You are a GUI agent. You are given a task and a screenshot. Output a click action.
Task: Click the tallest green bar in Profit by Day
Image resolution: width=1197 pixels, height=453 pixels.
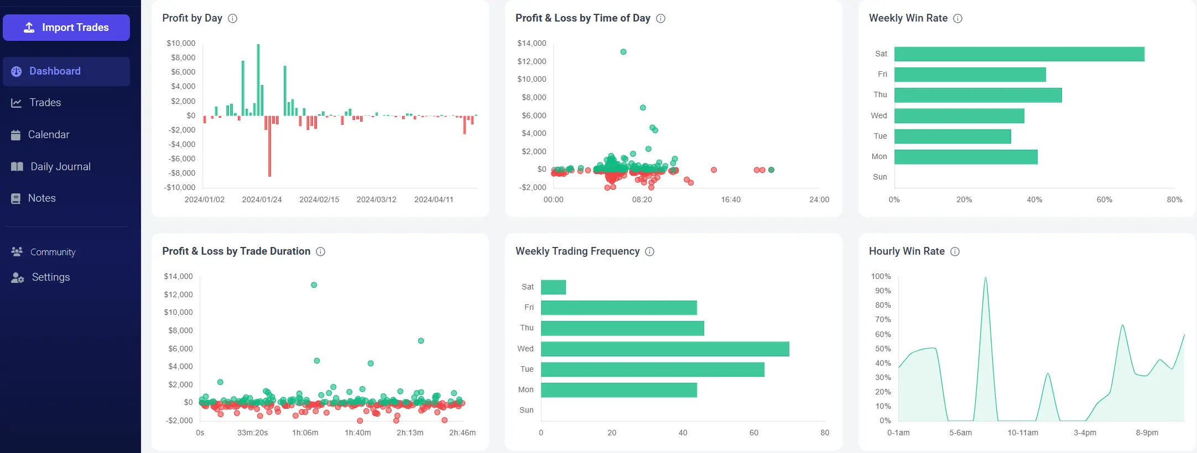tap(258, 80)
